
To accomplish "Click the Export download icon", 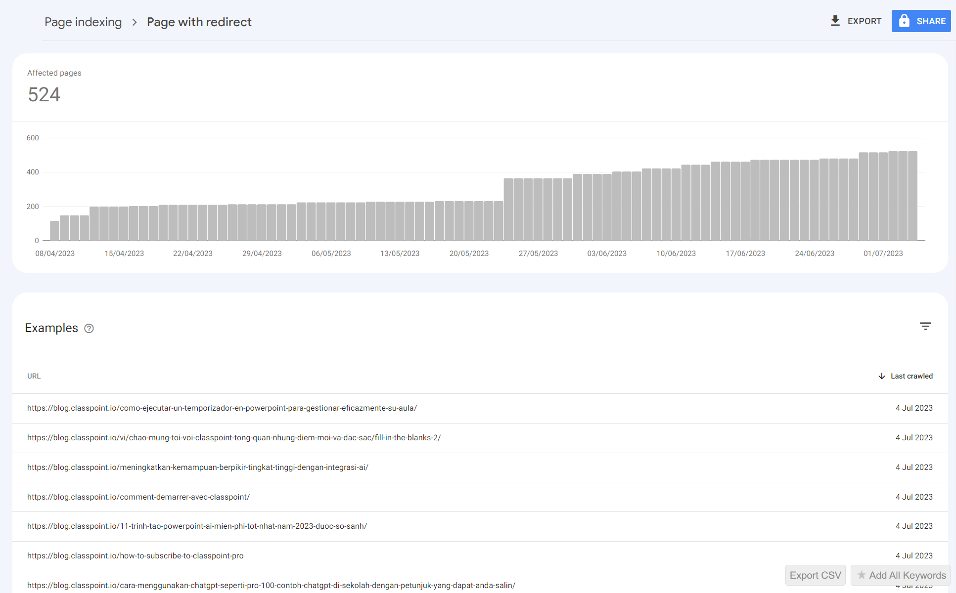I will 835,21.
